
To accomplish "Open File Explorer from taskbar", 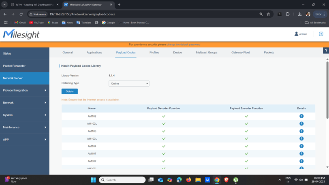I will coord(198,180).
